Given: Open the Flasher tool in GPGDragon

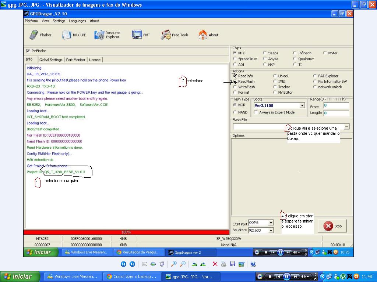Looking at the screenshot, I should [40, 35].
